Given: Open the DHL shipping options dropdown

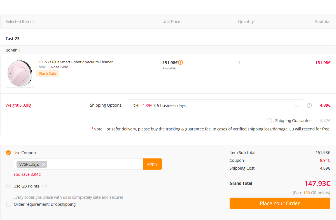Looking at the screenshot, I should [x=215, y=106].
